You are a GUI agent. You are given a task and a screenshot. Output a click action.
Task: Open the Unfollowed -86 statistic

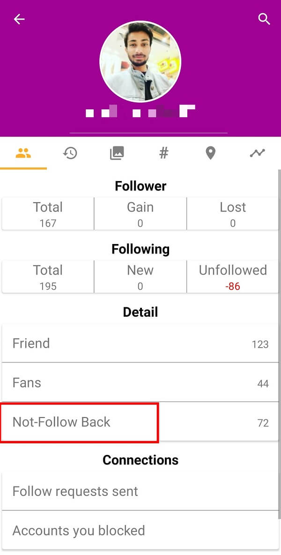coord(232,277)
